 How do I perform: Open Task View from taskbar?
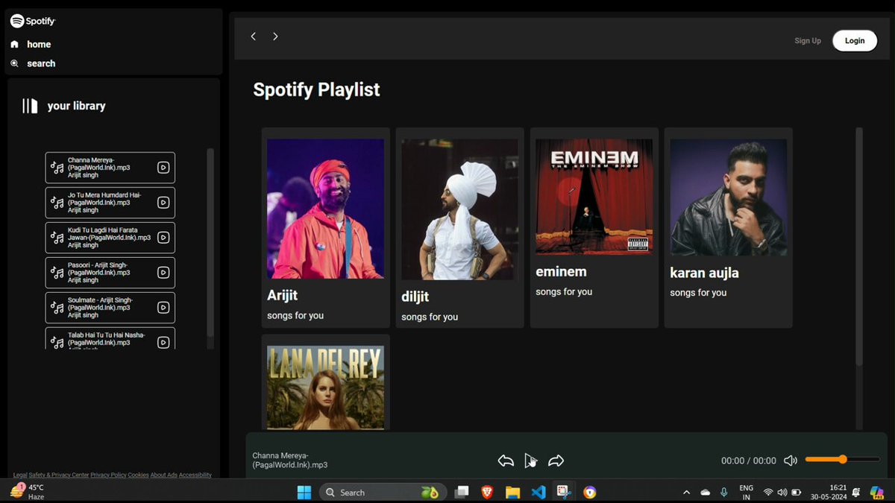click(x=462, y=492)
